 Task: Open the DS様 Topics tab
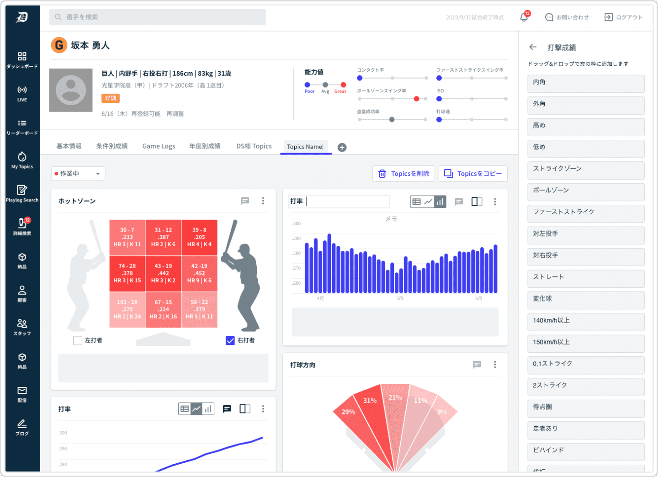click(254, 146)
